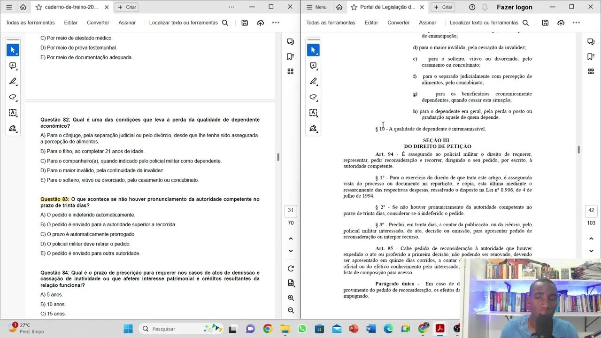Screen dimensions: 601x338
Task: Go to previous page in left window
Action: [x=291, y=238]
